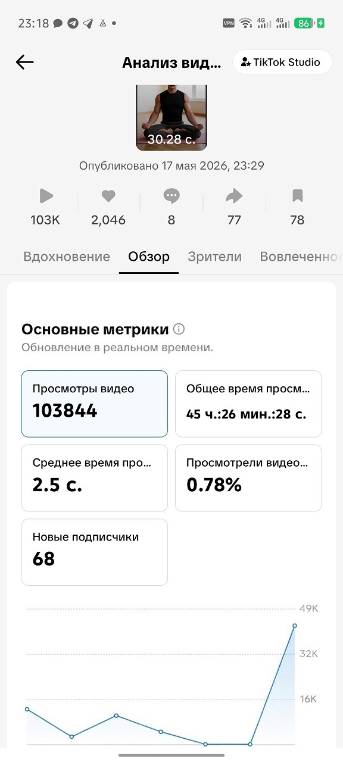Image resolution: width=343 pixels, height=762 pixels.
Task: Open TikTok Studio
Action: click(x=282, y=62)
